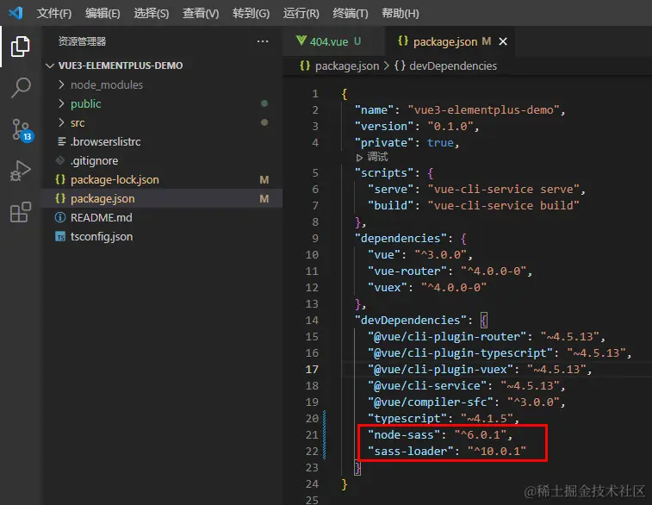
Task: Click the "@vue/cli-plugin-vuex" key
Action: 440,370
